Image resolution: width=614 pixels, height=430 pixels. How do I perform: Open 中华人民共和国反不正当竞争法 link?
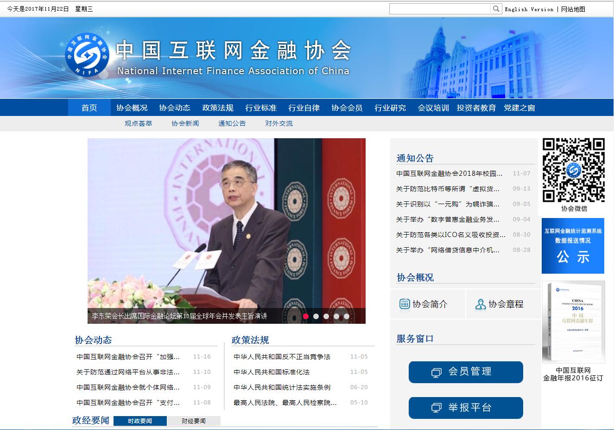click(x=282, y=357)
